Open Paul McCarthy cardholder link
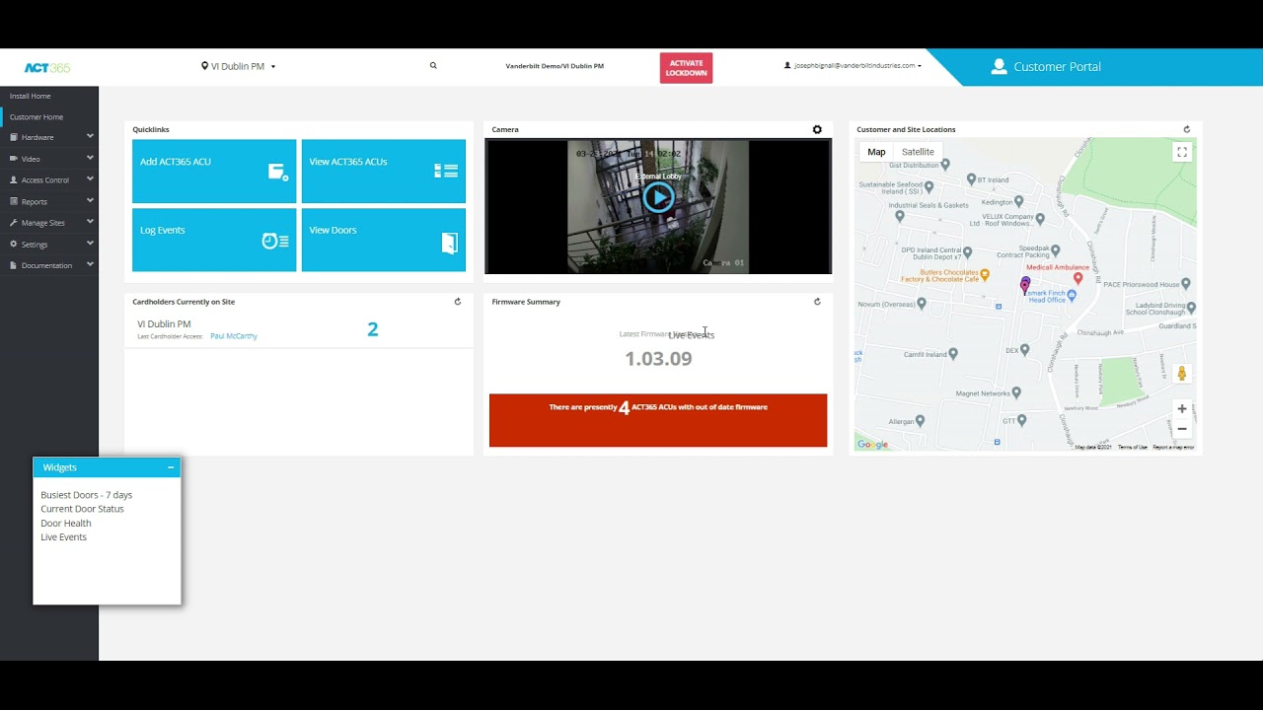 click(234, 336)
